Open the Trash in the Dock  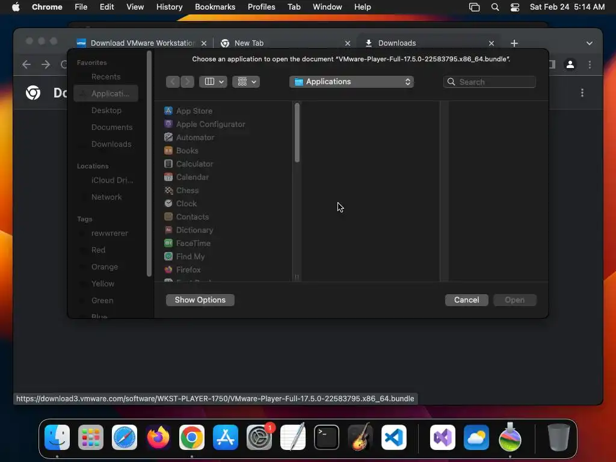[x=558, y=437]
